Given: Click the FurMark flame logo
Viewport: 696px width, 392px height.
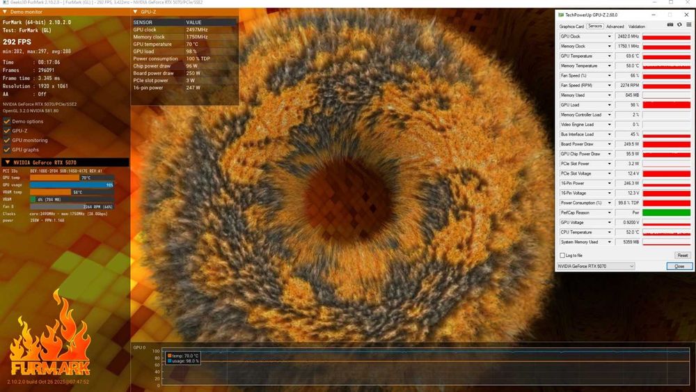Looking at the screenshot, I should tap(50, 333).
